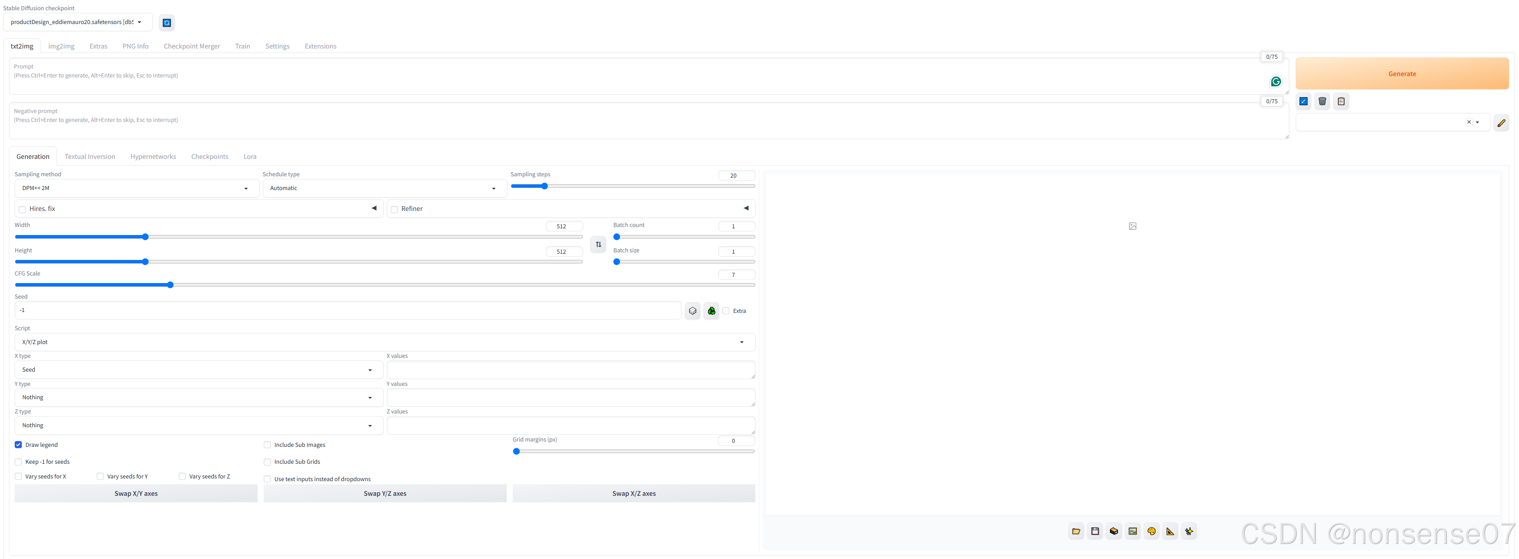Screen dimensions: 1519x559
Task: Switch to the img2img tab
Action: [61, 46]
